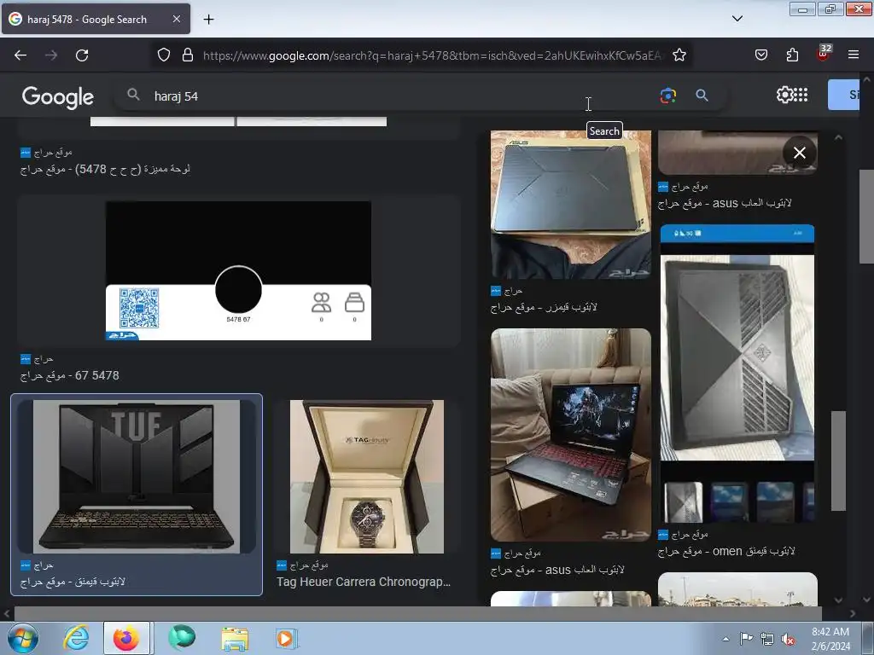The height and width of the screenshot is (655, 874).
Task: Save page to Pocket
Action: click(x=761, y=55)
